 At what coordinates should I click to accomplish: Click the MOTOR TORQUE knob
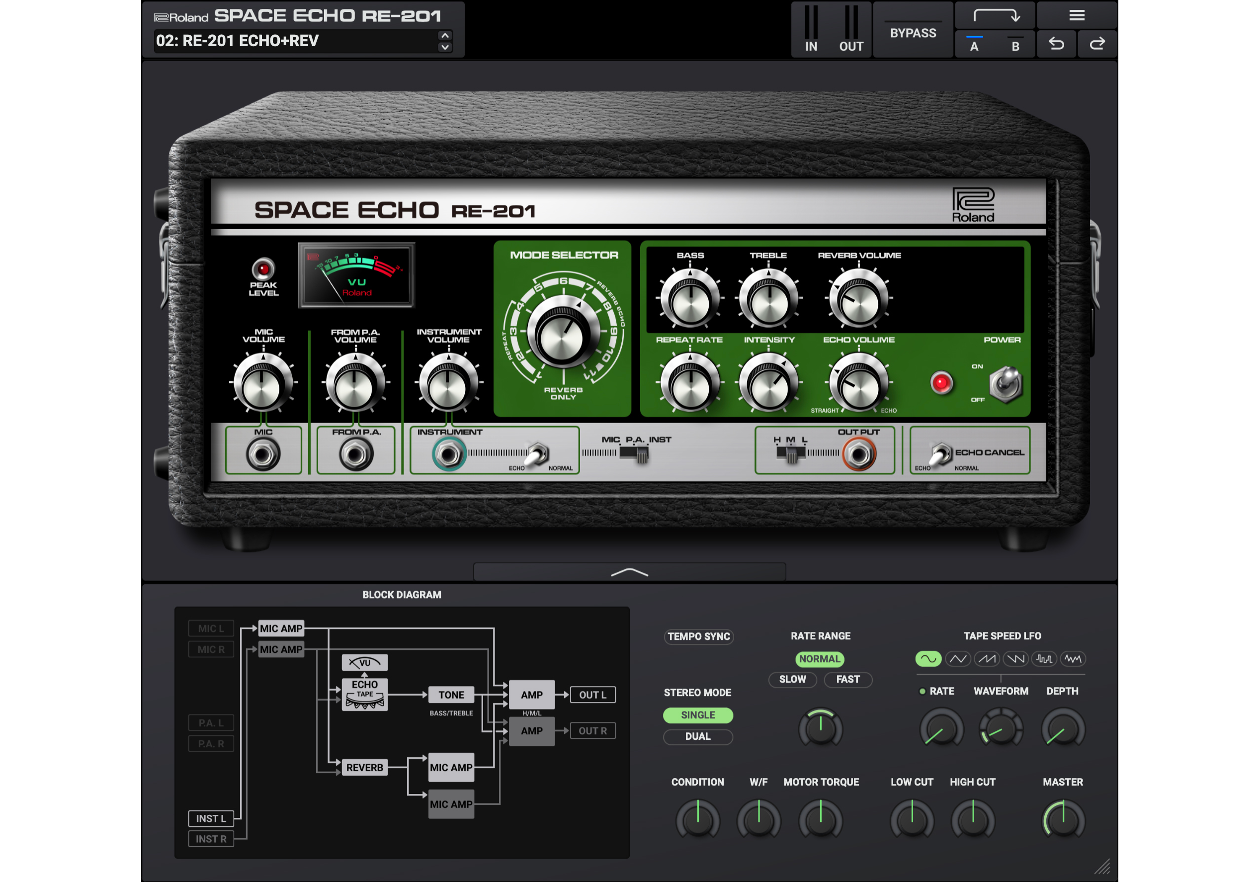pyautogui.click(x=821, y=819)
